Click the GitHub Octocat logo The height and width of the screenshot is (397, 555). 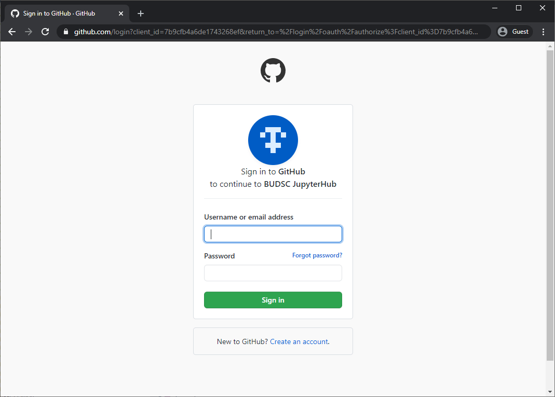tap(273, 71)
